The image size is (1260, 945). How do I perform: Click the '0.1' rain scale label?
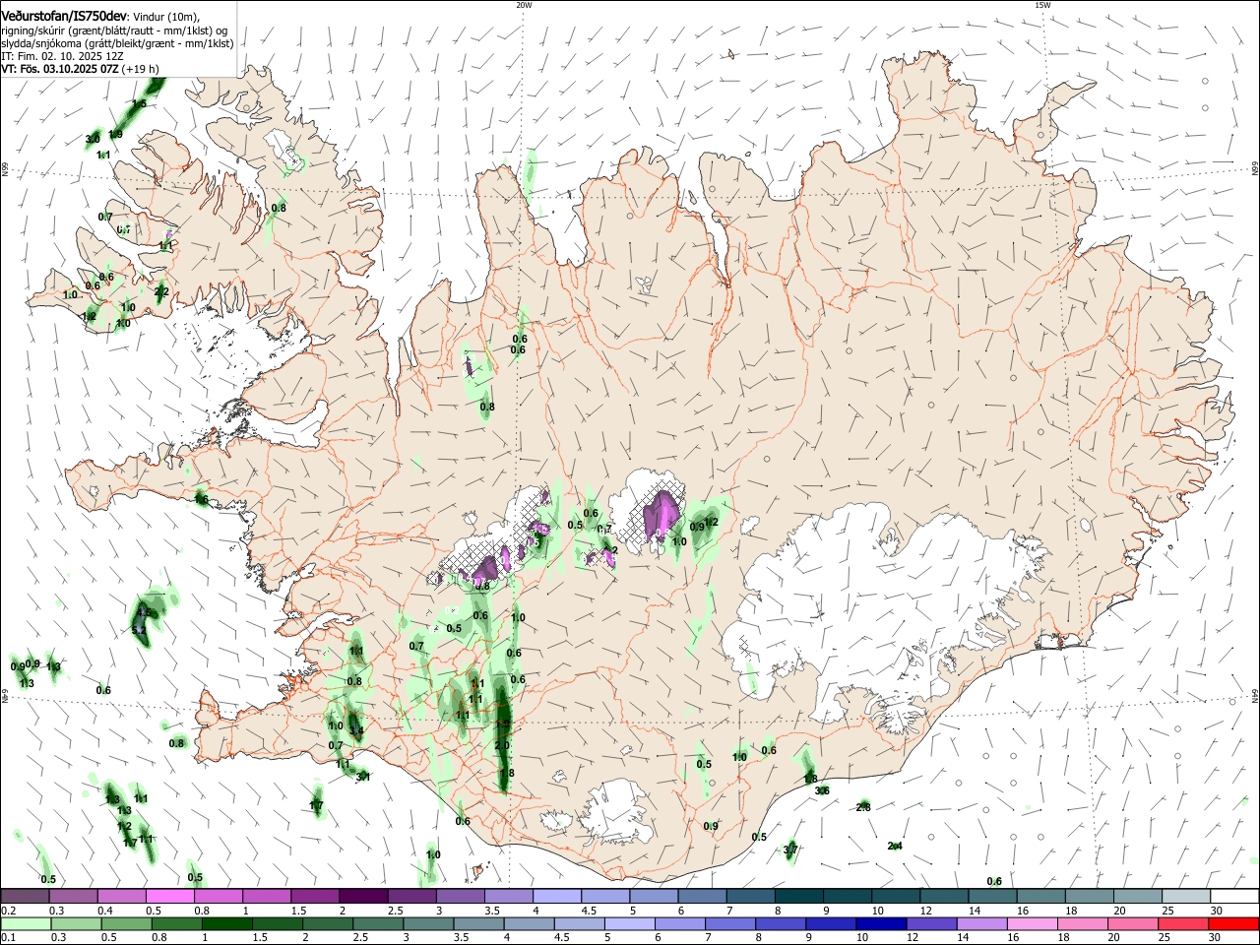pos(8,937)
